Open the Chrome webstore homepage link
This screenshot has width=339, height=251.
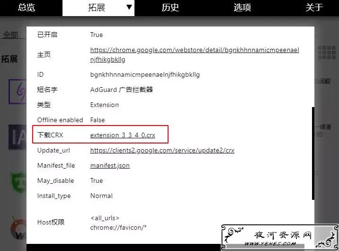195,54
